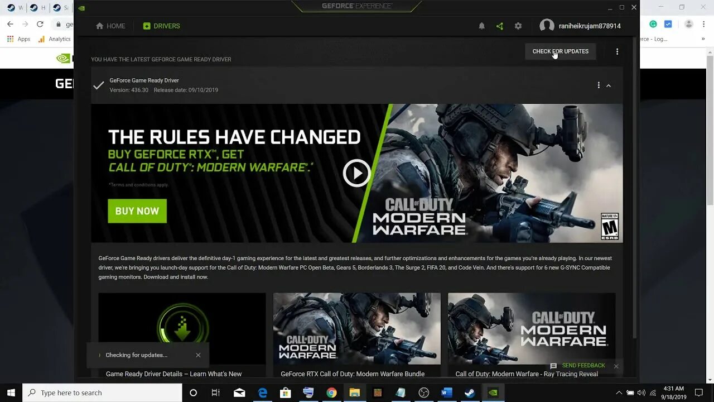The width and height of the screenshot is (714, 402).
Task: Open volume control in system tray
Action: 641,393
